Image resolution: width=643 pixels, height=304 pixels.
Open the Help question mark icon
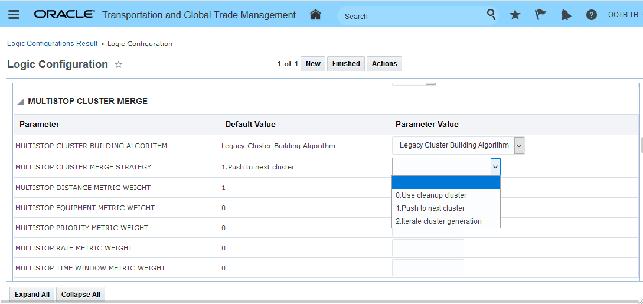pyautogui.click(x=591, y=15)
